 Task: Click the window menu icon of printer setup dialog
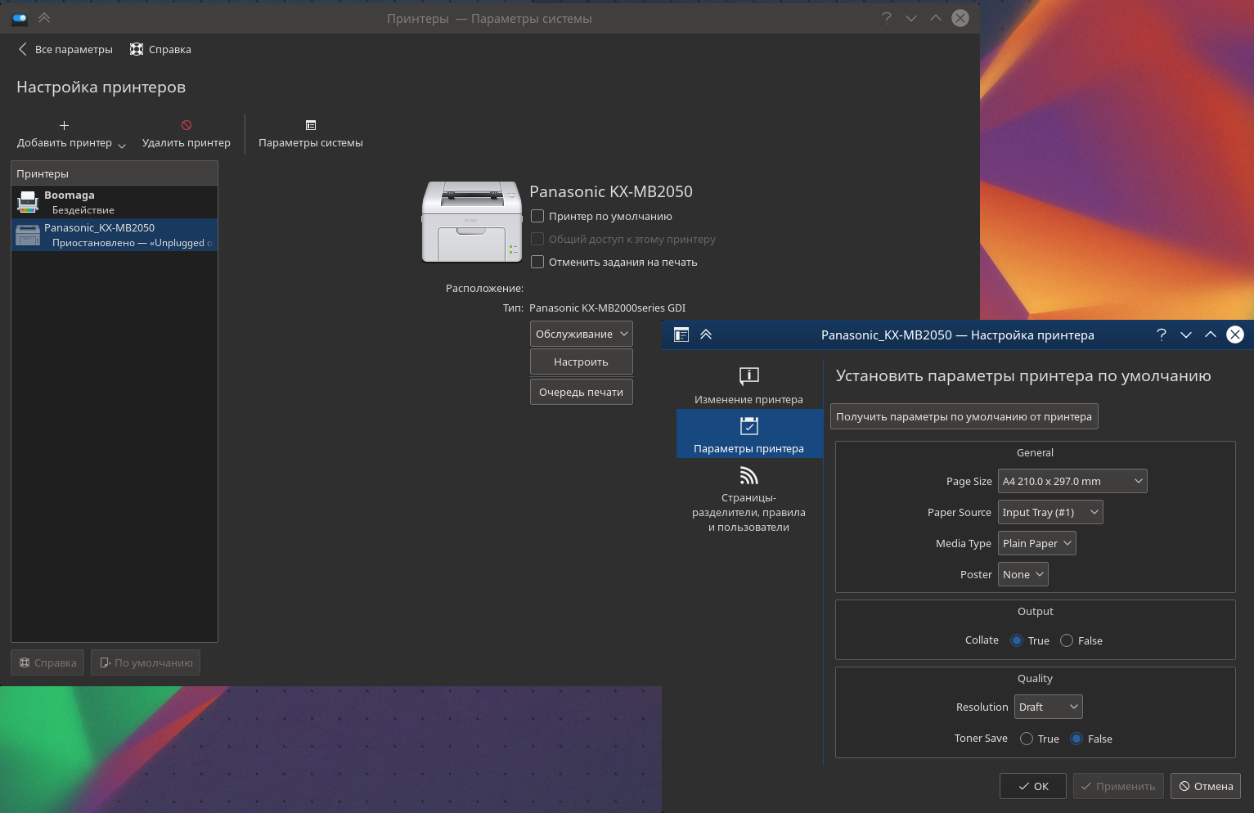click(x=681, y=335)
